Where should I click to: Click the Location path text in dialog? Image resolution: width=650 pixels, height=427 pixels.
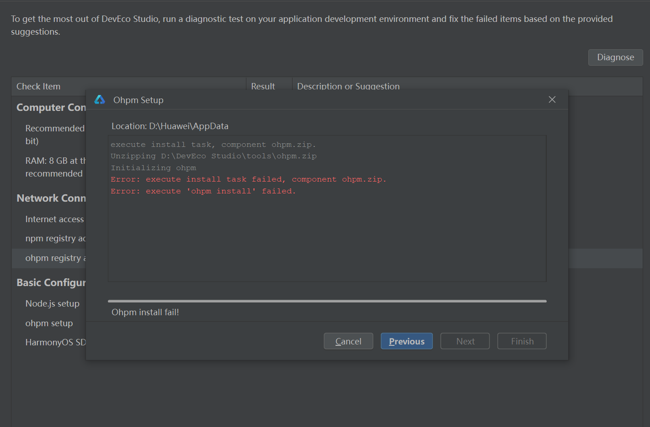click(x=170, y=126)
